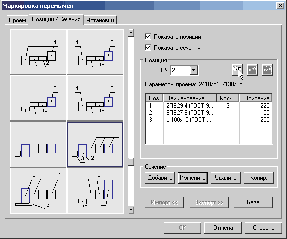
Task: Select the section thumbnail without position numbers
Action: point(38,144)
